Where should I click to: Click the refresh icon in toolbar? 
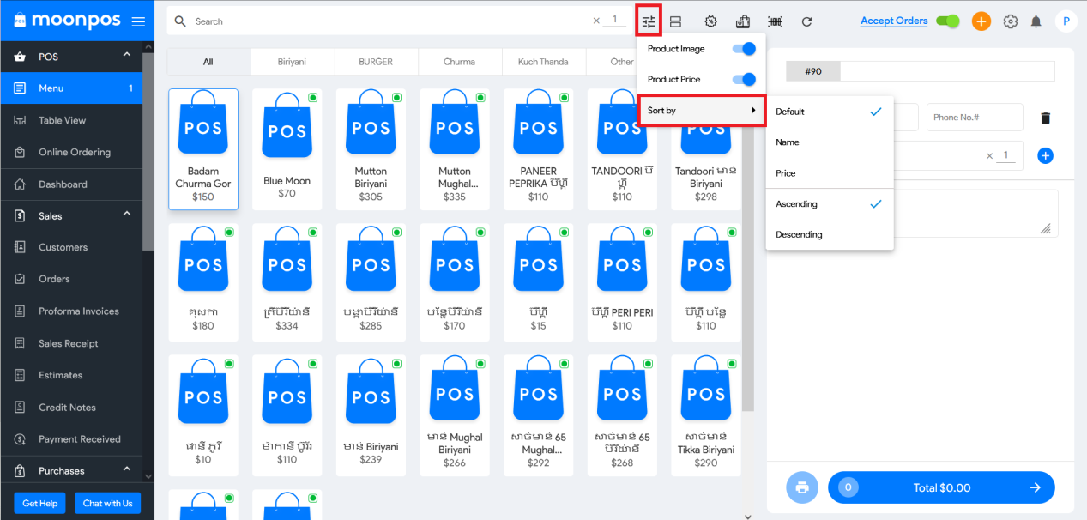coord(806,21)
